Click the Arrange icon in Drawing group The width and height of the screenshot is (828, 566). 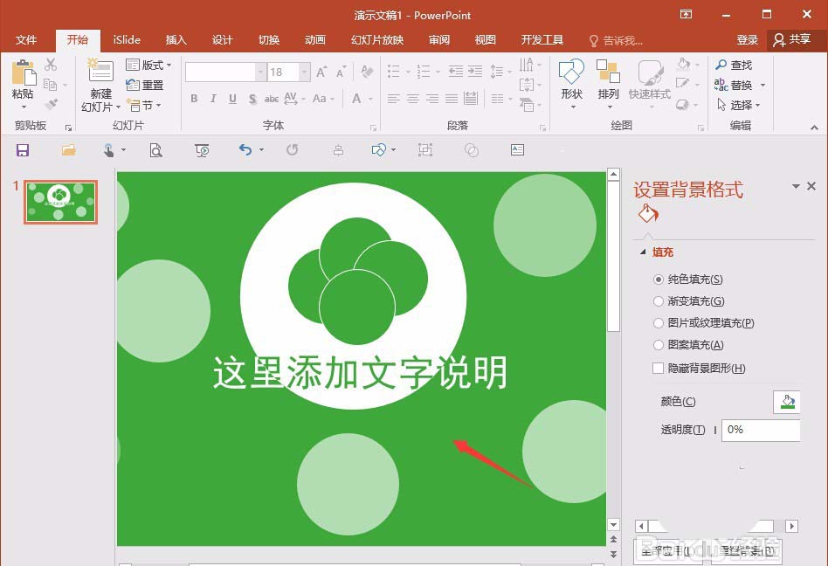click(608, 72)
